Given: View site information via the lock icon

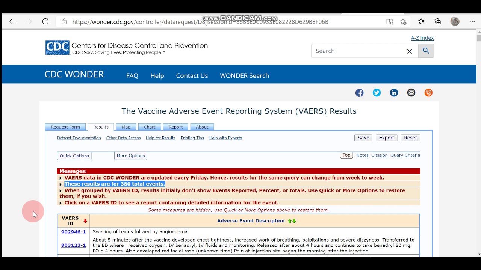Looking at the screenshot, I should 64,22.
